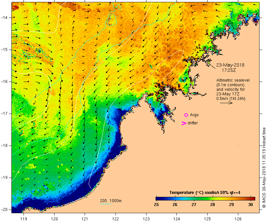Click the 'and velocity for' text

230,89
